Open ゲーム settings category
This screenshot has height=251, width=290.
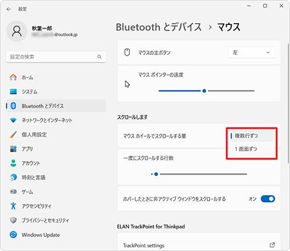point(56,191)
